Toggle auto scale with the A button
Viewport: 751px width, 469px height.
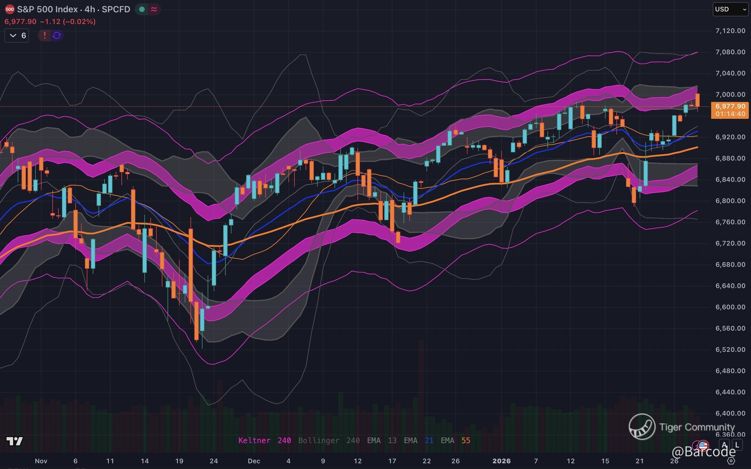(724, 445)
